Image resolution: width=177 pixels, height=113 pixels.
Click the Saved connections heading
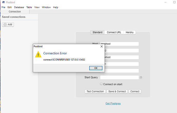point(14,17)
